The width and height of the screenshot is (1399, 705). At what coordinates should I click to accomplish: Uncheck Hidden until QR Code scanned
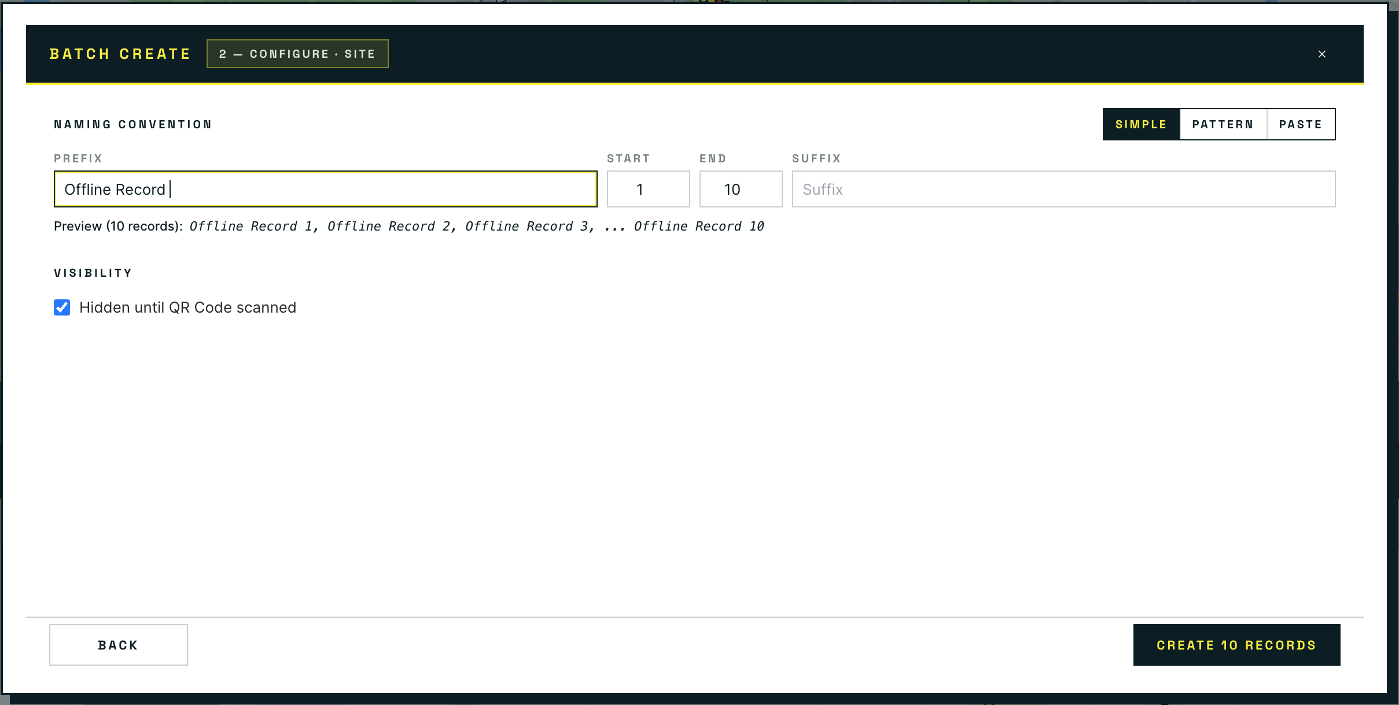(x=62, y=307)
